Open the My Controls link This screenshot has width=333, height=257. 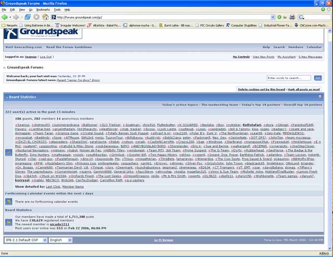241,57
